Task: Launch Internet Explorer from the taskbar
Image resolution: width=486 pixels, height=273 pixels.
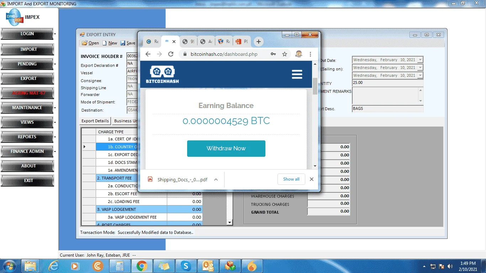Action: pyautogui.click(x=54, y=266)
